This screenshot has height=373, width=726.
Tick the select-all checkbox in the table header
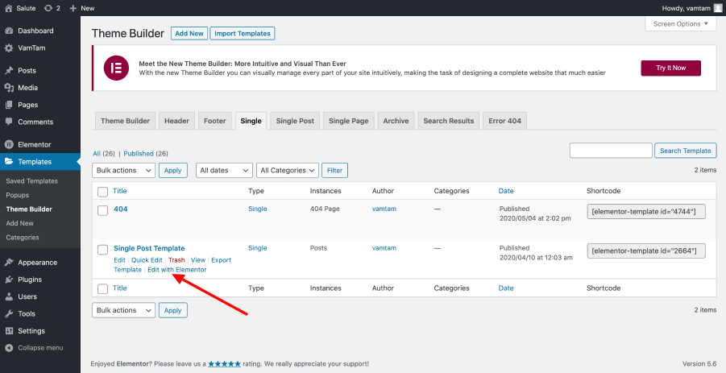[x=103, y=192]
